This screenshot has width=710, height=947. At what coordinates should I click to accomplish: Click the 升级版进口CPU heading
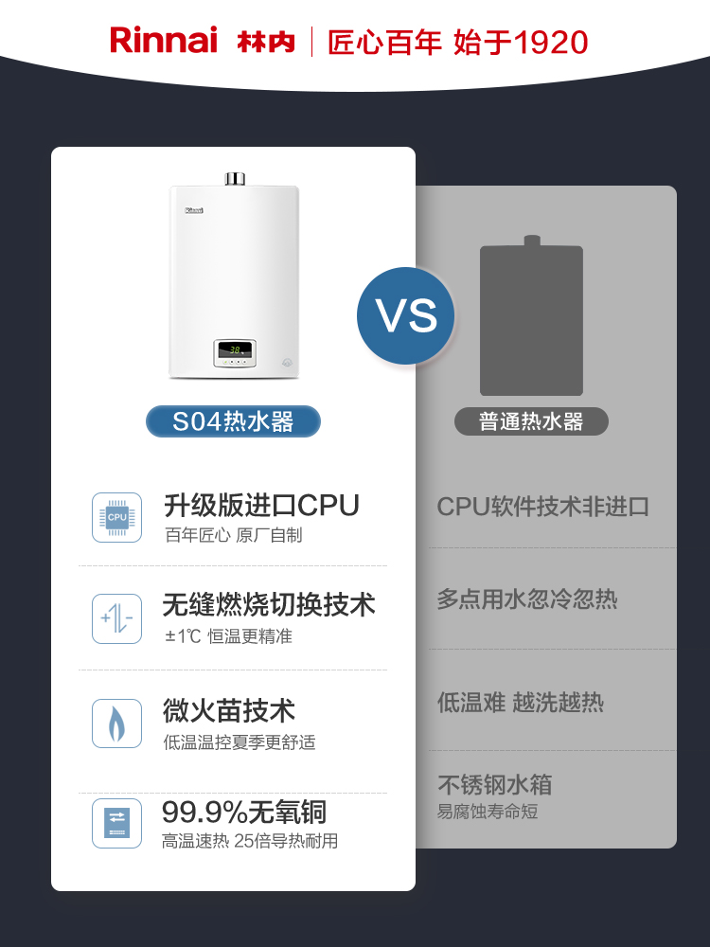261,506
